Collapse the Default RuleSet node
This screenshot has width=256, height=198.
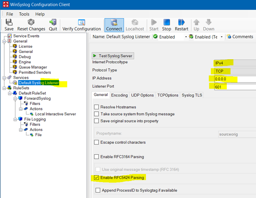click(10, 93)
